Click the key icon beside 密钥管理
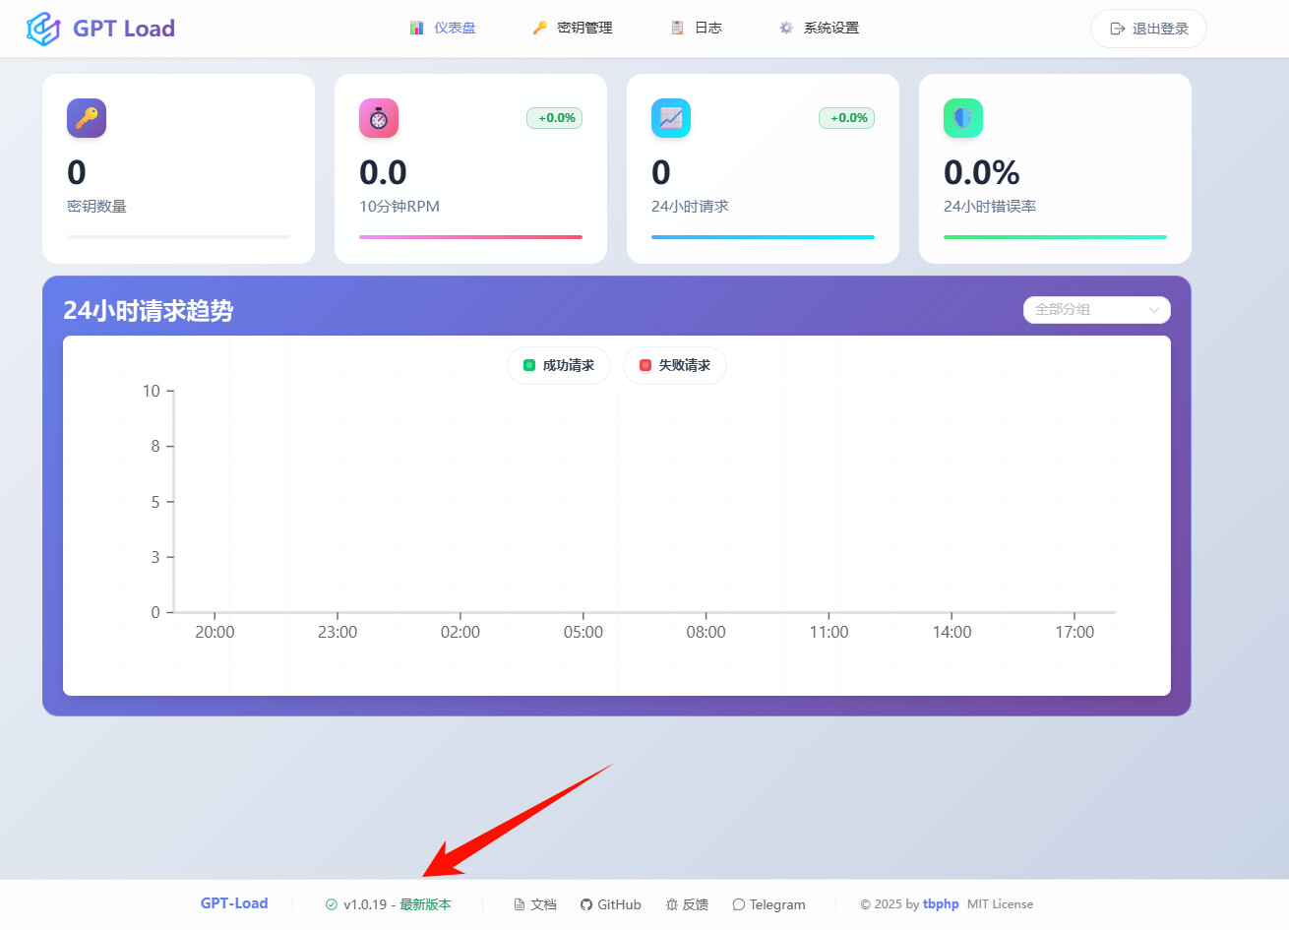 coord(540,29)
